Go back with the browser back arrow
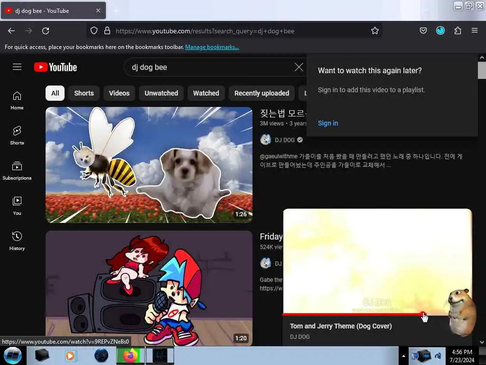 coord(11,31)
